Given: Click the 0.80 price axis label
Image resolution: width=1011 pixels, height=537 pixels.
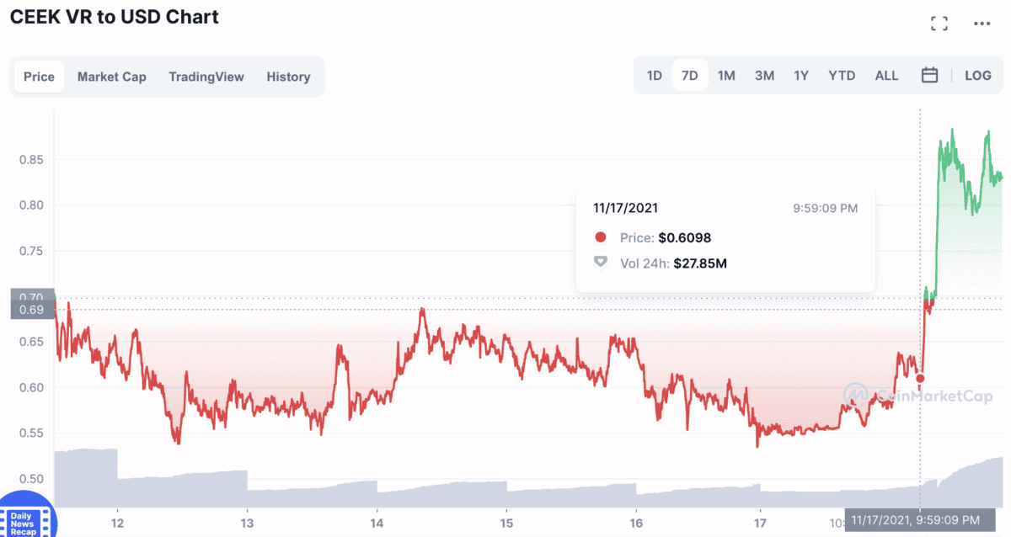Looking at the screenshot, I should 31,205.
